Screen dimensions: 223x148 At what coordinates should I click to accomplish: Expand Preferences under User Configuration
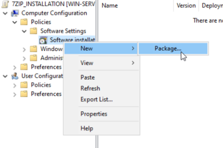tap(15, 94)
